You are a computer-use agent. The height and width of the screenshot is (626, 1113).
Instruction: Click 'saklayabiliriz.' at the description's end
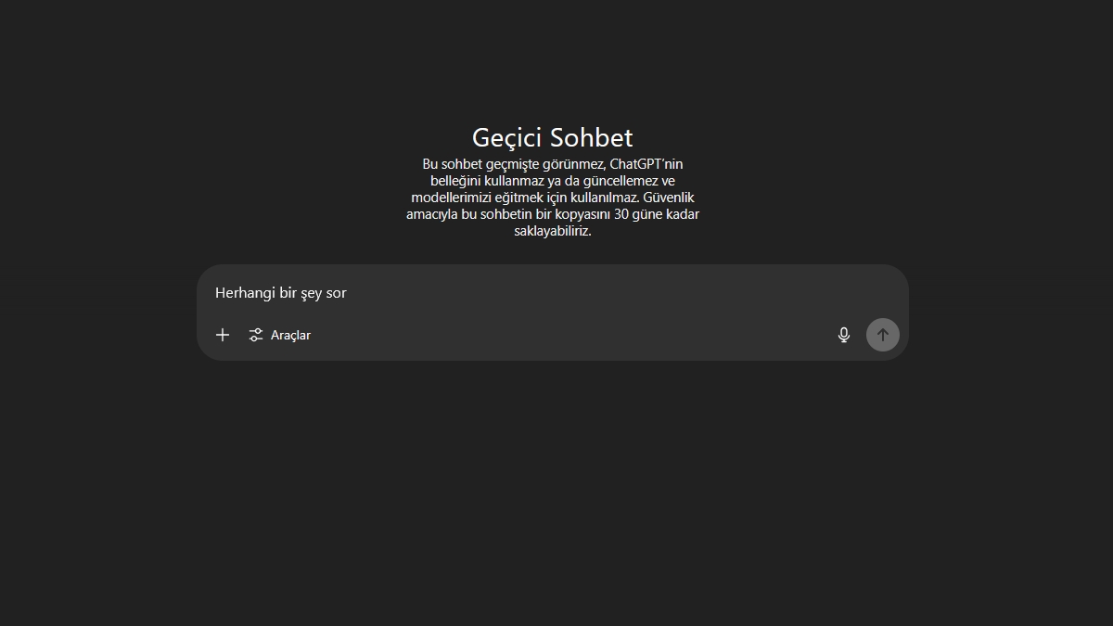pos(552,231)
